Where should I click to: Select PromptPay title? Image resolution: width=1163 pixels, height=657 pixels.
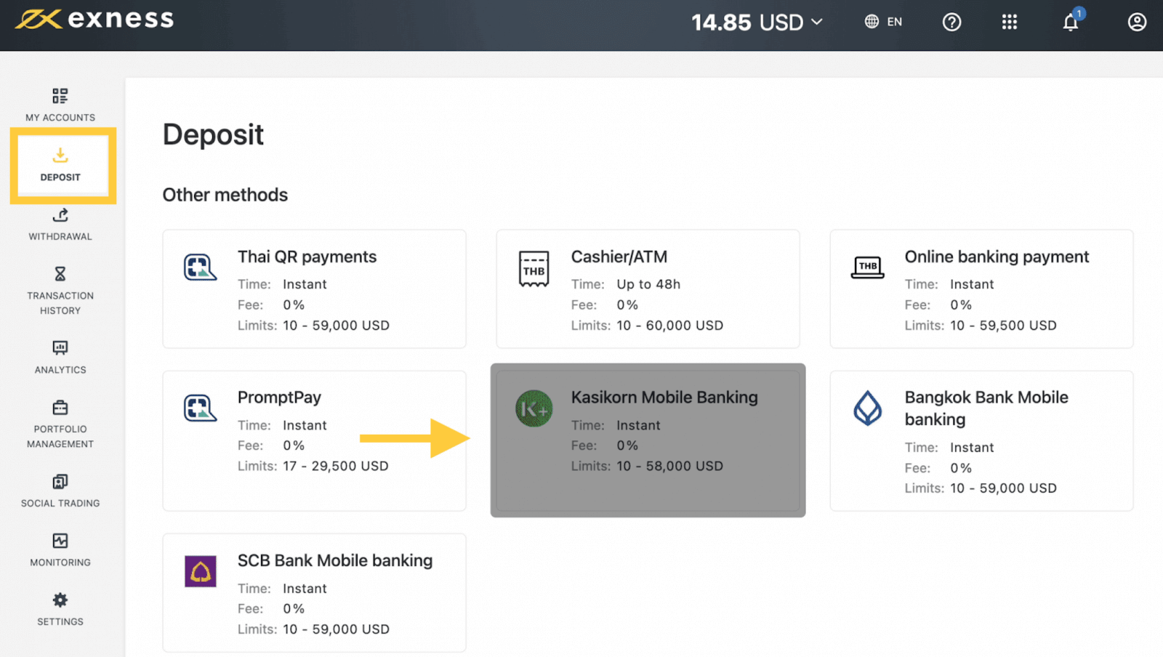279,398
